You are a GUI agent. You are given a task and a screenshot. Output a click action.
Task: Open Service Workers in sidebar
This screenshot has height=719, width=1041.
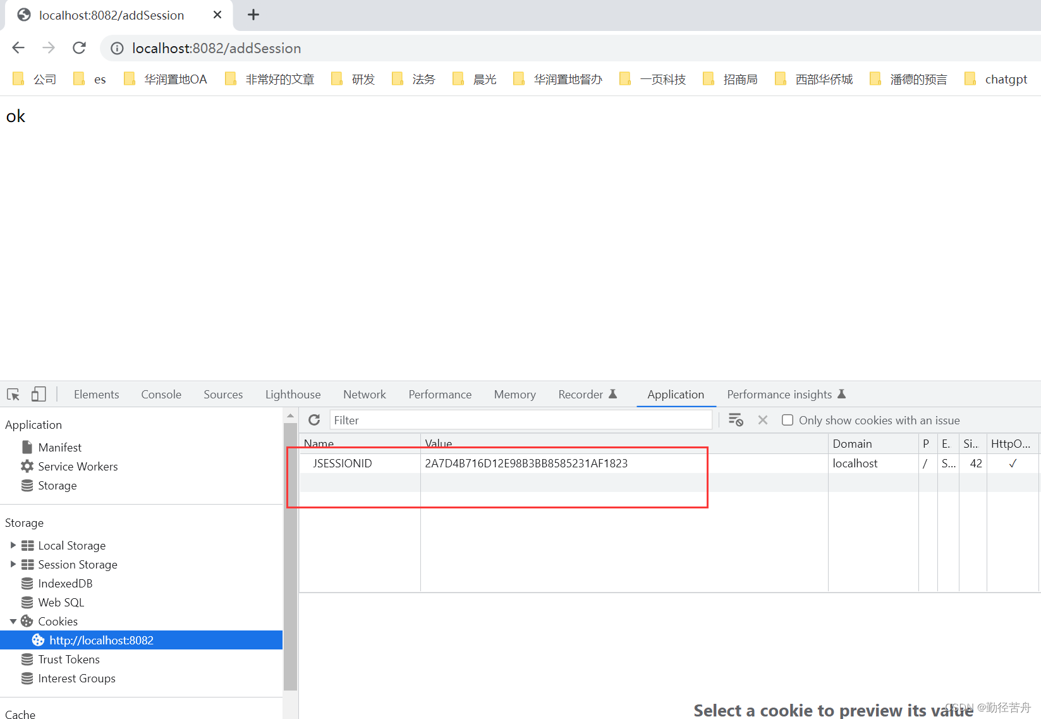click(x=78, y=466)
